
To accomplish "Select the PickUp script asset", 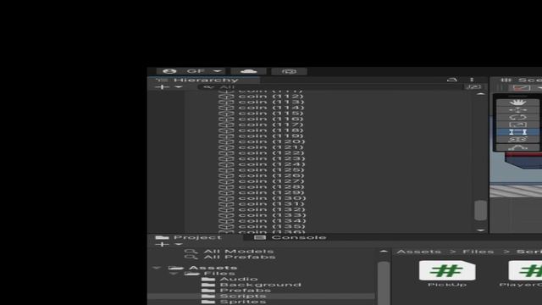I will 447,274.
